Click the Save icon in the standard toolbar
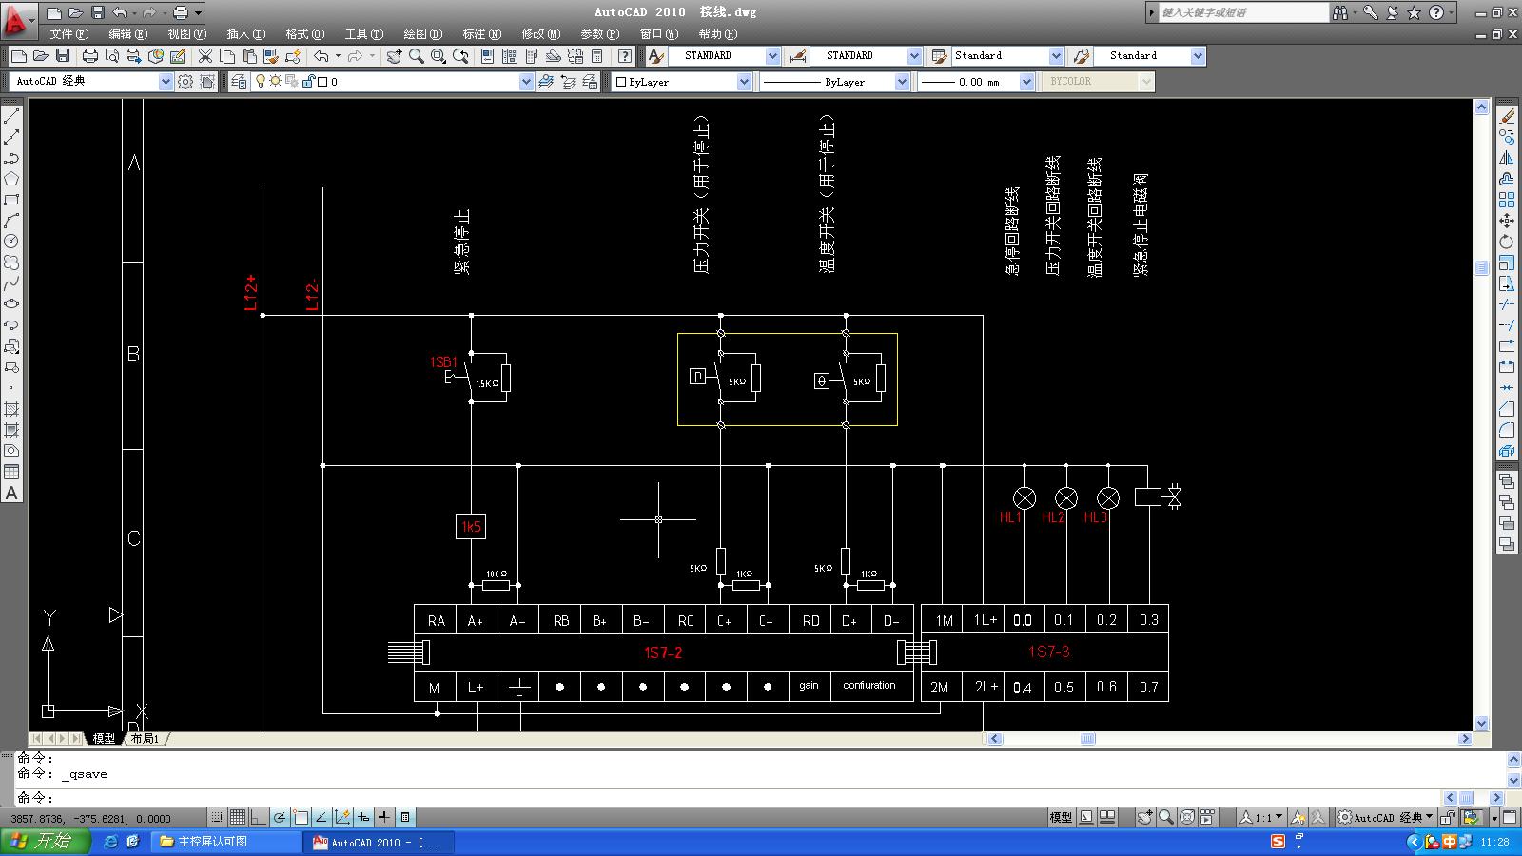The image size is (1522, 856). [63, 56]
